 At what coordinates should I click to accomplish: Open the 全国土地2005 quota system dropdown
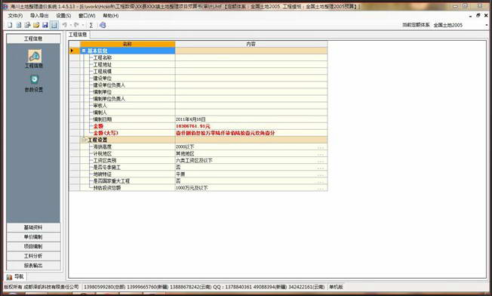487,25
